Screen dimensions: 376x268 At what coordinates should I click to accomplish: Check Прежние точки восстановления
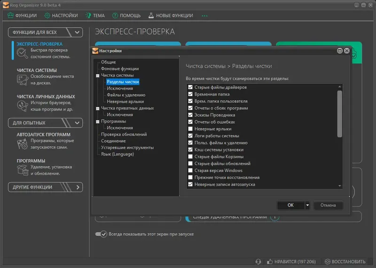(x=190, y=177)
